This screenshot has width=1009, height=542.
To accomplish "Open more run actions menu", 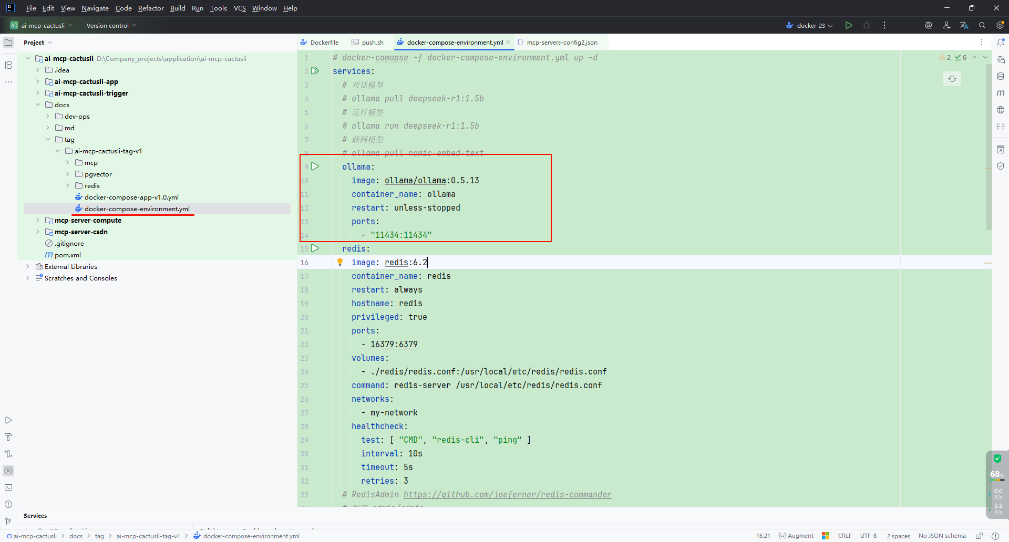I will [884, 25].
